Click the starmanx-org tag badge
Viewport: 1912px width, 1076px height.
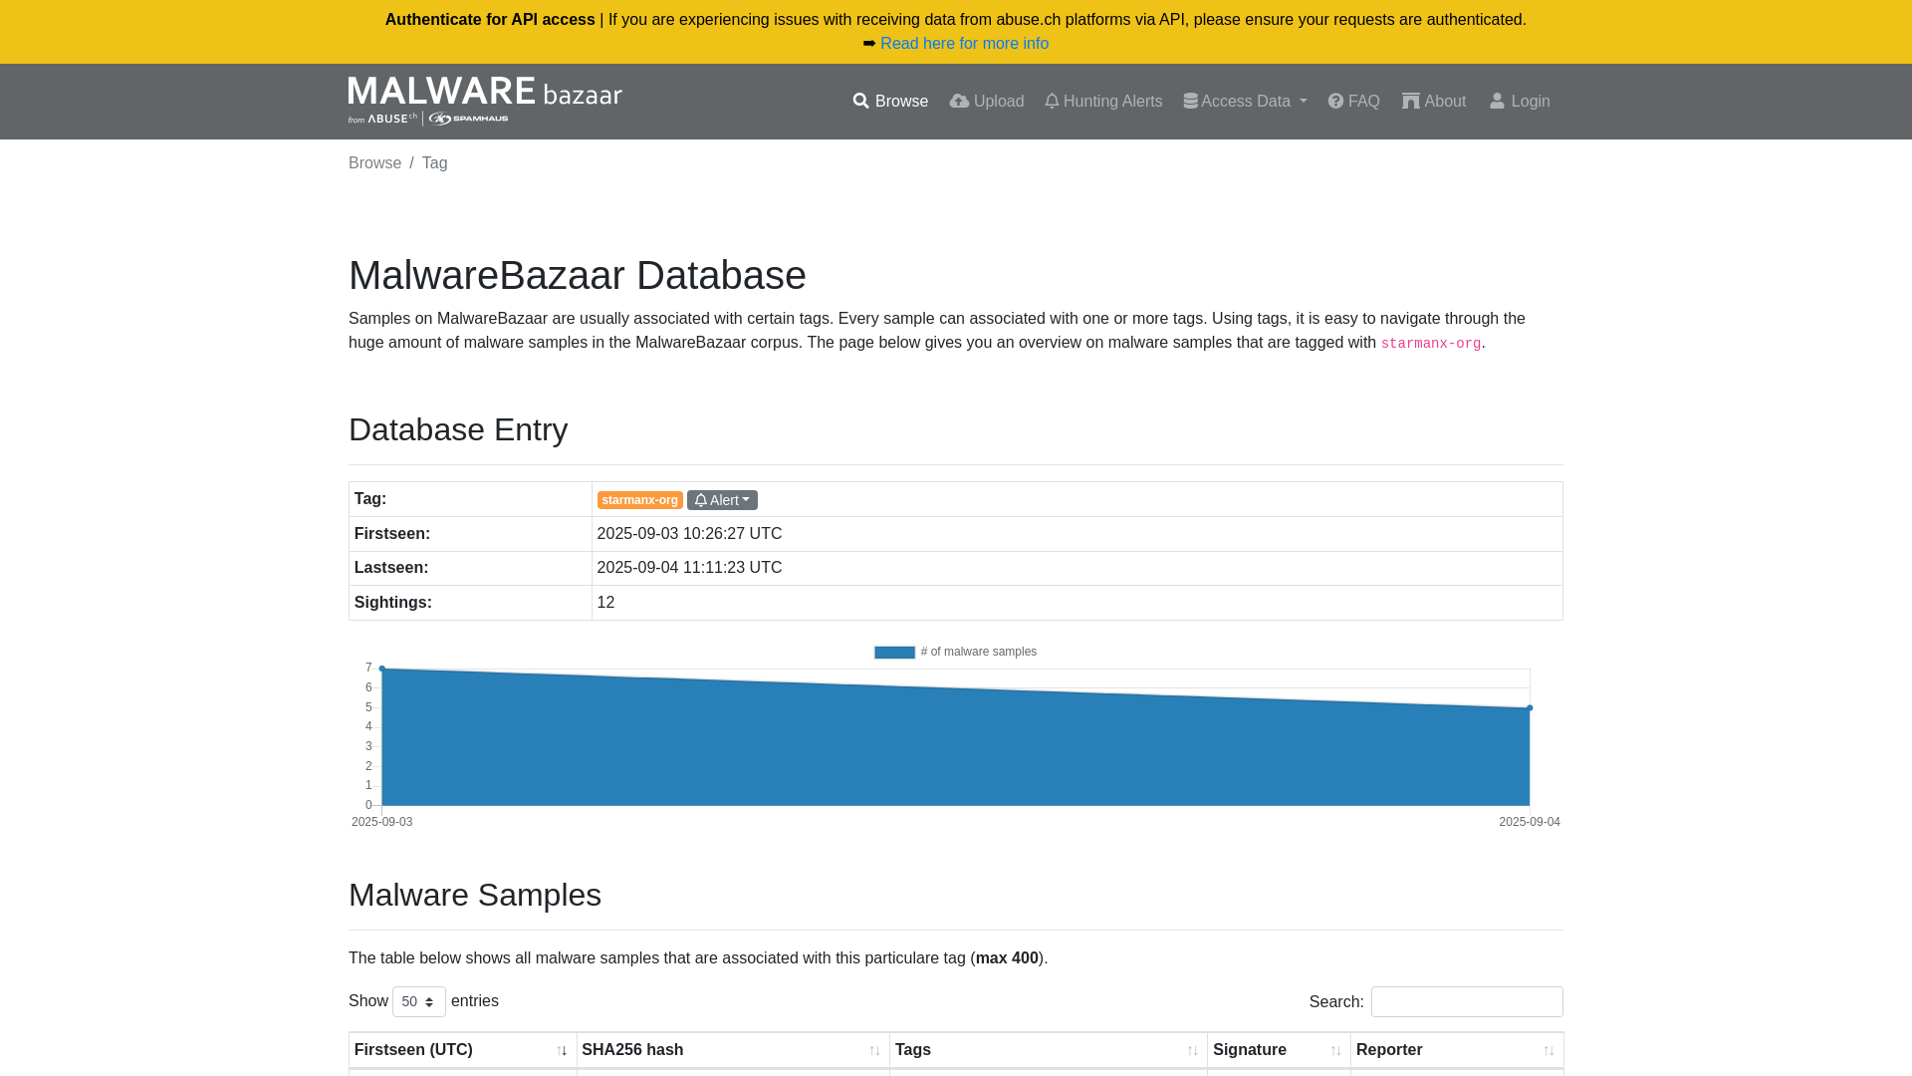click(639, 500)
